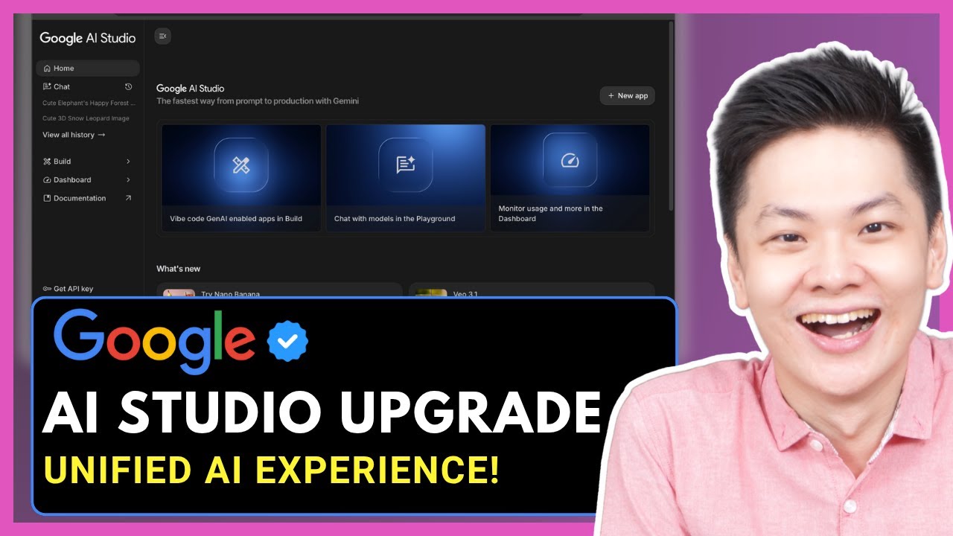Open 'Cute Elephant's Happy Forest' chat
The width and height of the screenshot is (953, 536).
(x=89, y=103)
